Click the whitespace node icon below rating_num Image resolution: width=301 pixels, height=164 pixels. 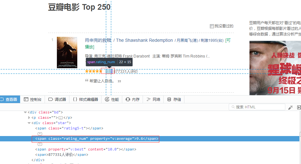[40, 144]
